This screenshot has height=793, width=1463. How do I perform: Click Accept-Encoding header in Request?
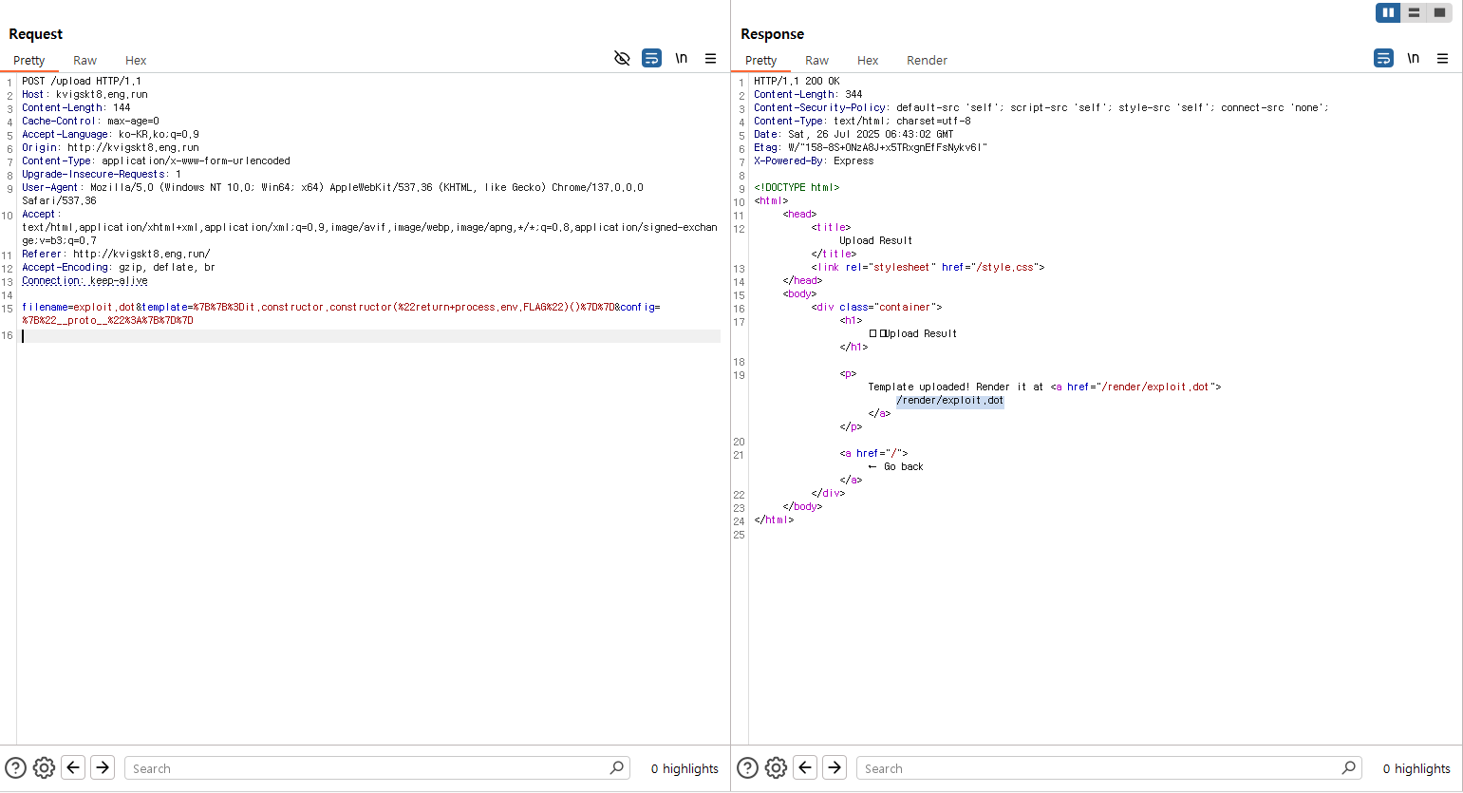pos(119,267)
